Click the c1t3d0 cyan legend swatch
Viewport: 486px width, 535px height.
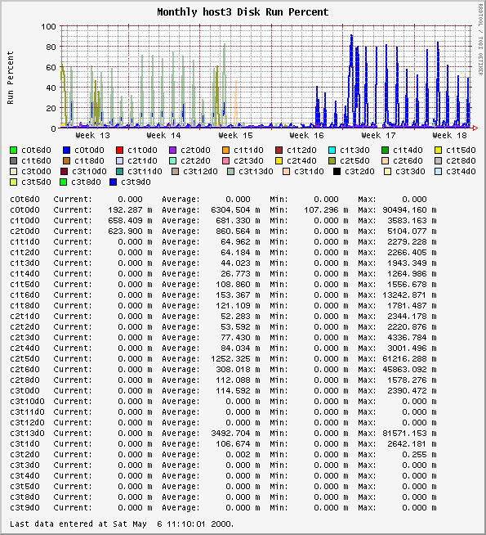point(332,150)
